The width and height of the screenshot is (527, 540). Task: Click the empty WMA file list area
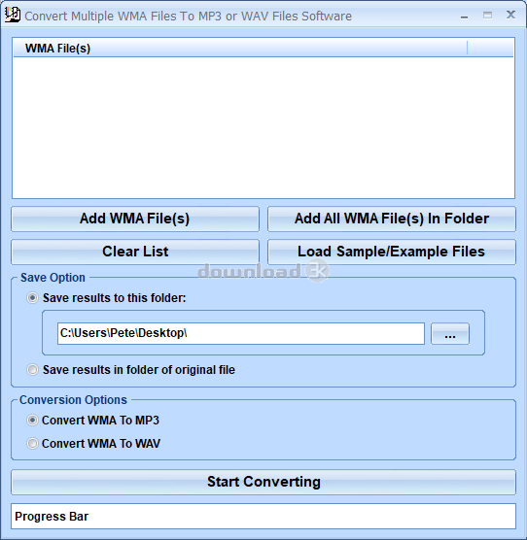(263, 127)
